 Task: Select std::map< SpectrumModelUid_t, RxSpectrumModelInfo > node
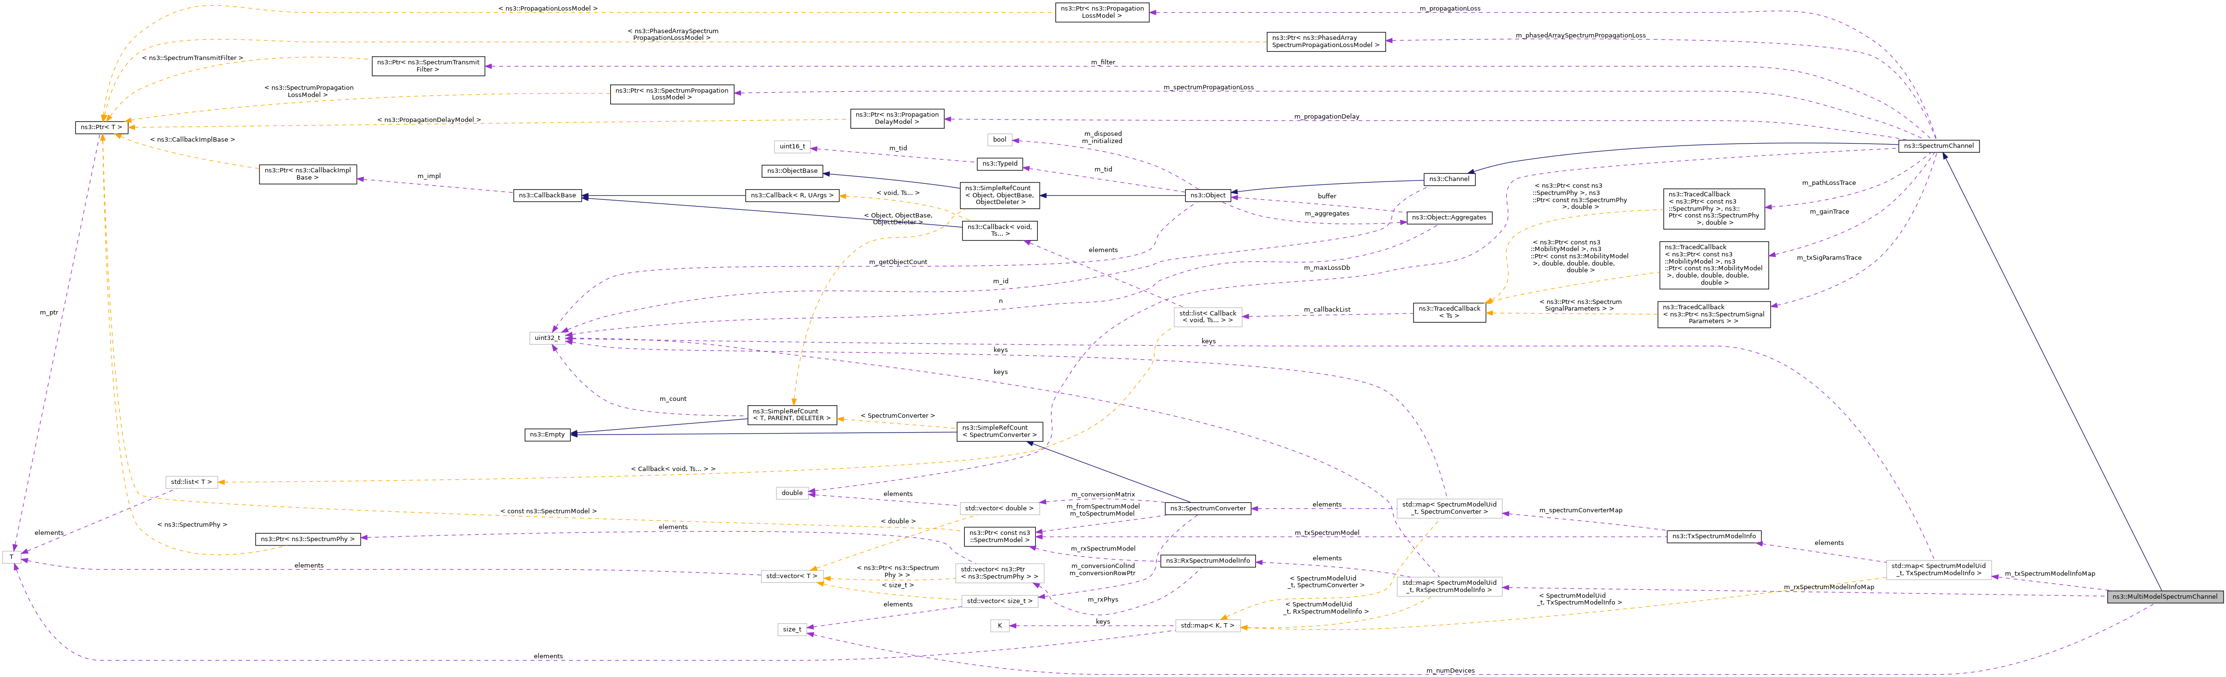pyautogui.click(x=1449, y=586)
